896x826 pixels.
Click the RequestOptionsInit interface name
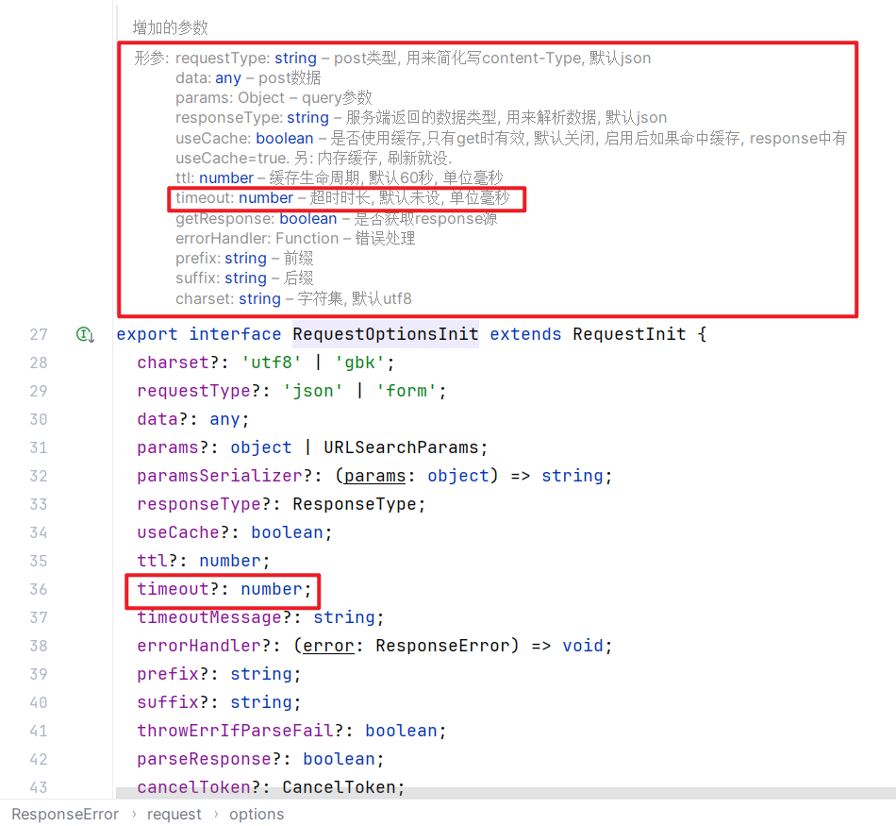(385, 334)
